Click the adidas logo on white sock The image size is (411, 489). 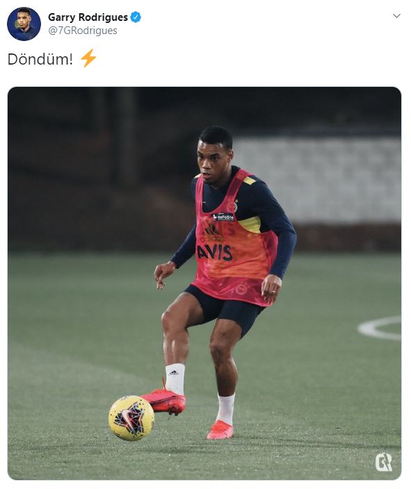173,372
